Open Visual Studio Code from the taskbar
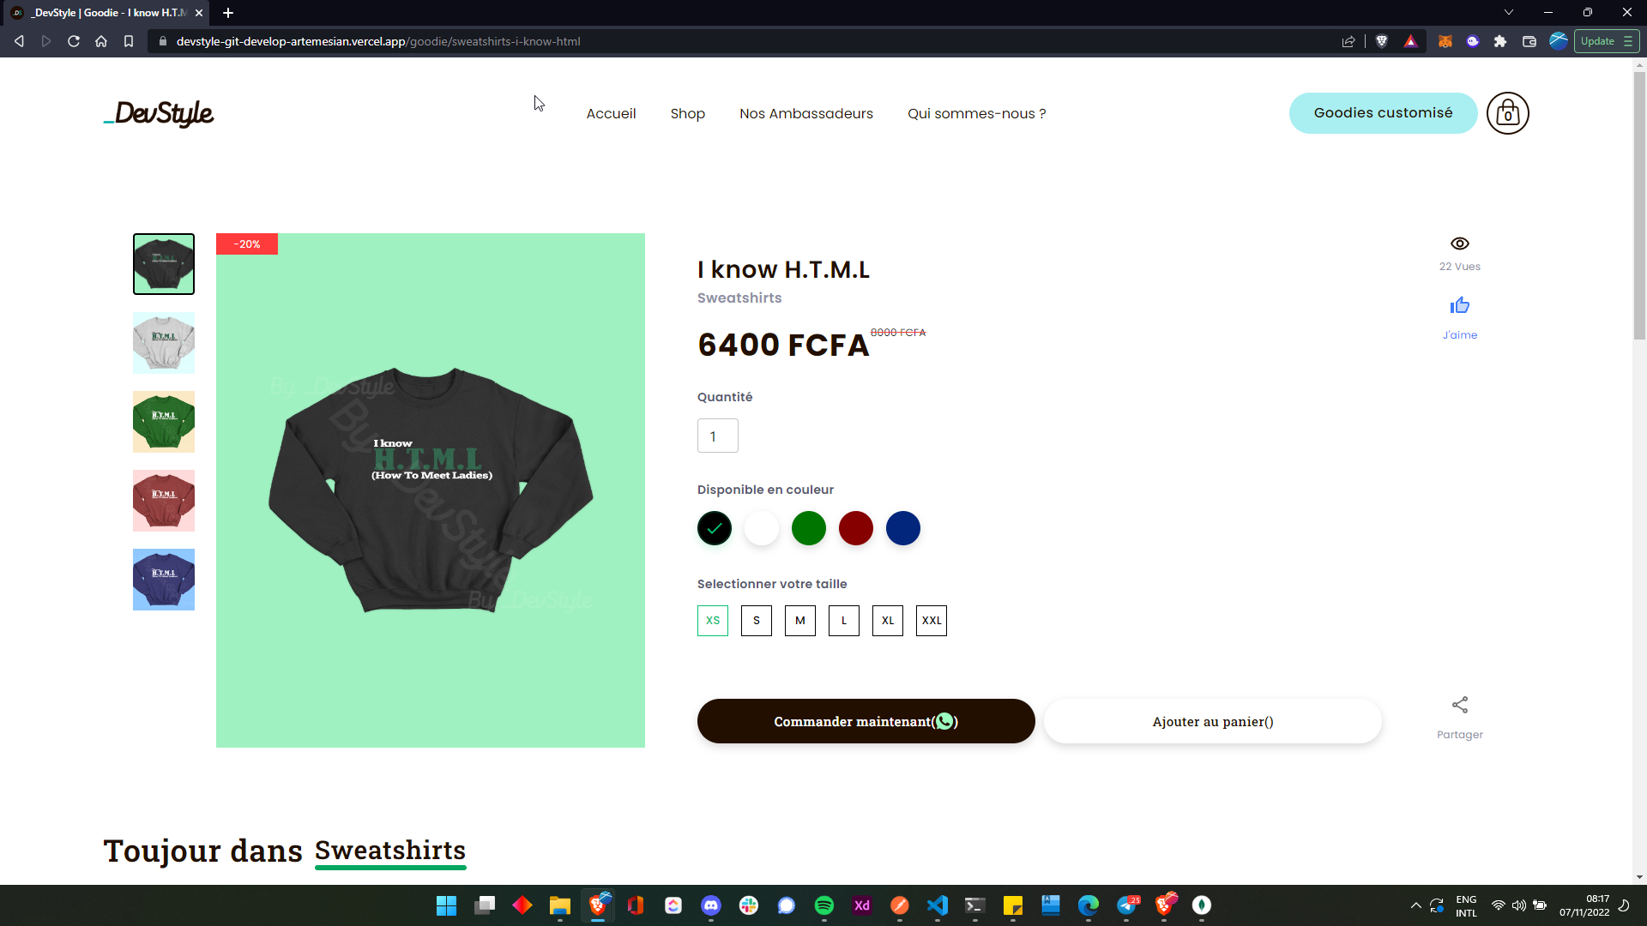Viewport: 1647px width, 926px height. click(x=937, y=905)
